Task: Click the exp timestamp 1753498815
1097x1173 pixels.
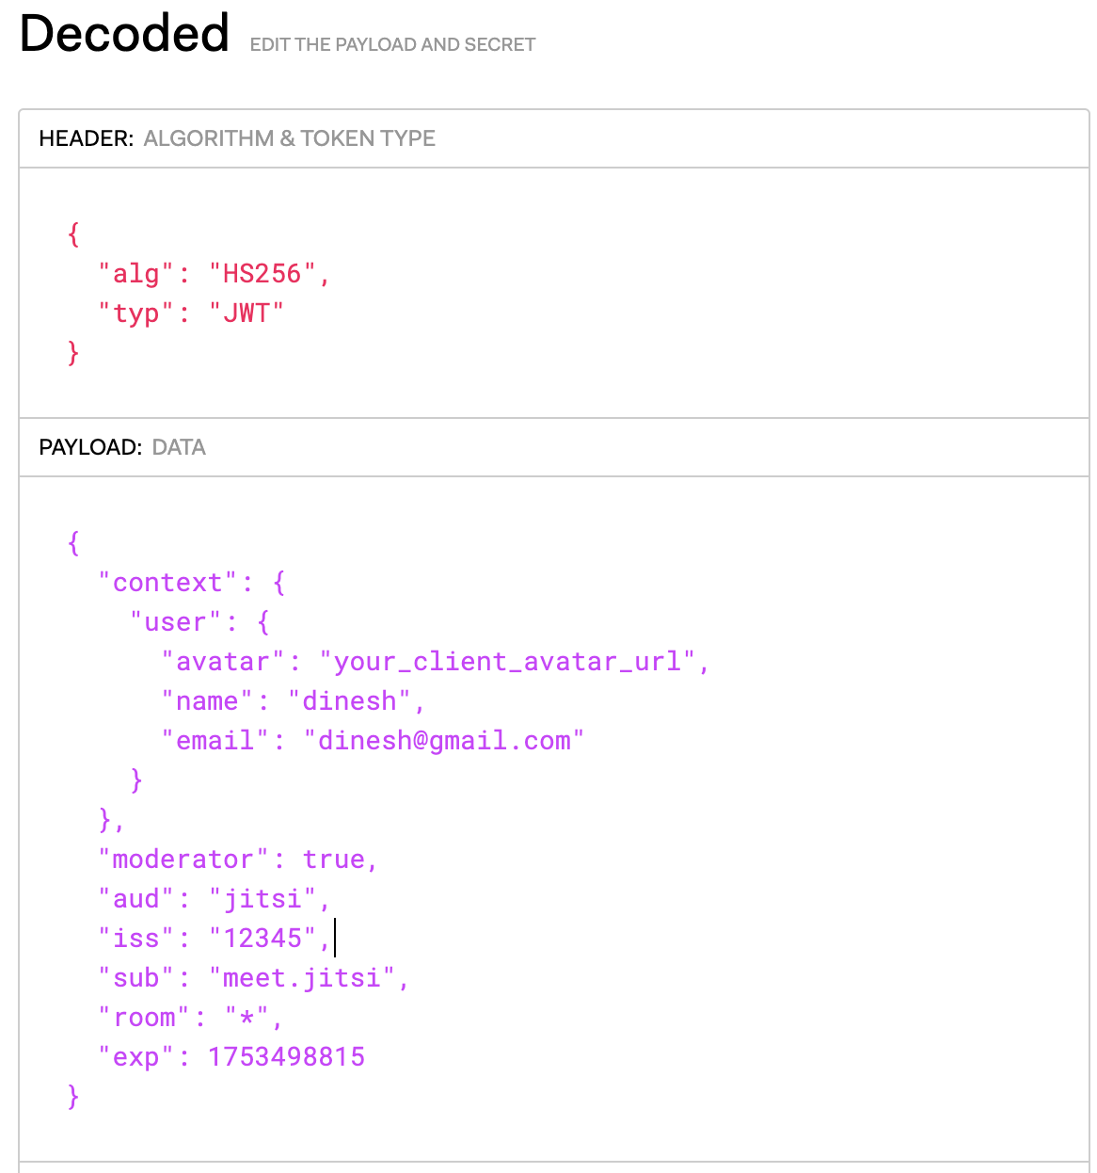Action: tap(287, 1057)
